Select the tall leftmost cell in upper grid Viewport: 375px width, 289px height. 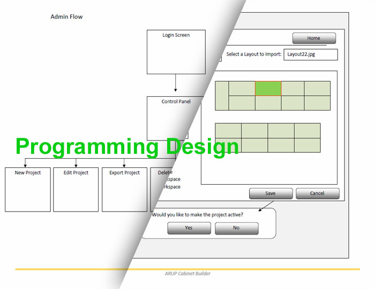click(x=222, y=96)
